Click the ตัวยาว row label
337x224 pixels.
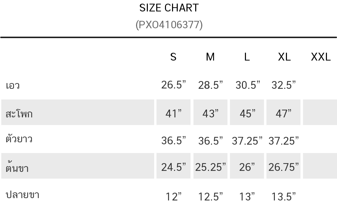[x=19, y=139]
